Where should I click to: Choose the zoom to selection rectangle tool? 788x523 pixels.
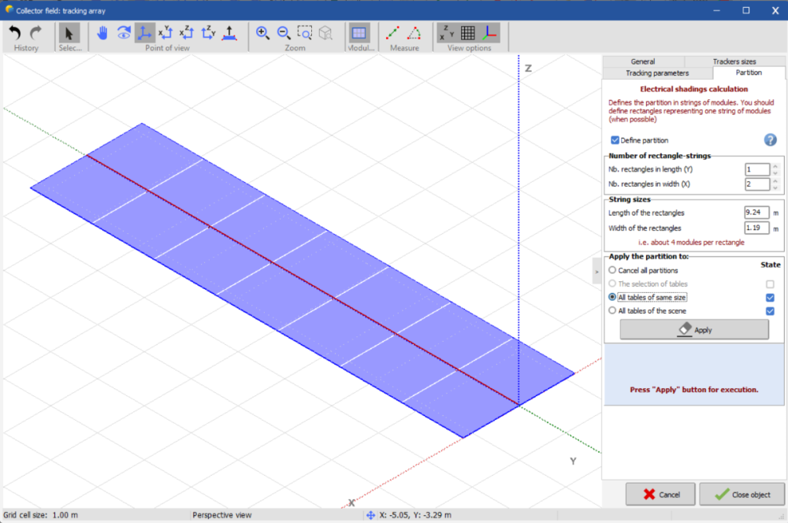coord(305,33)
